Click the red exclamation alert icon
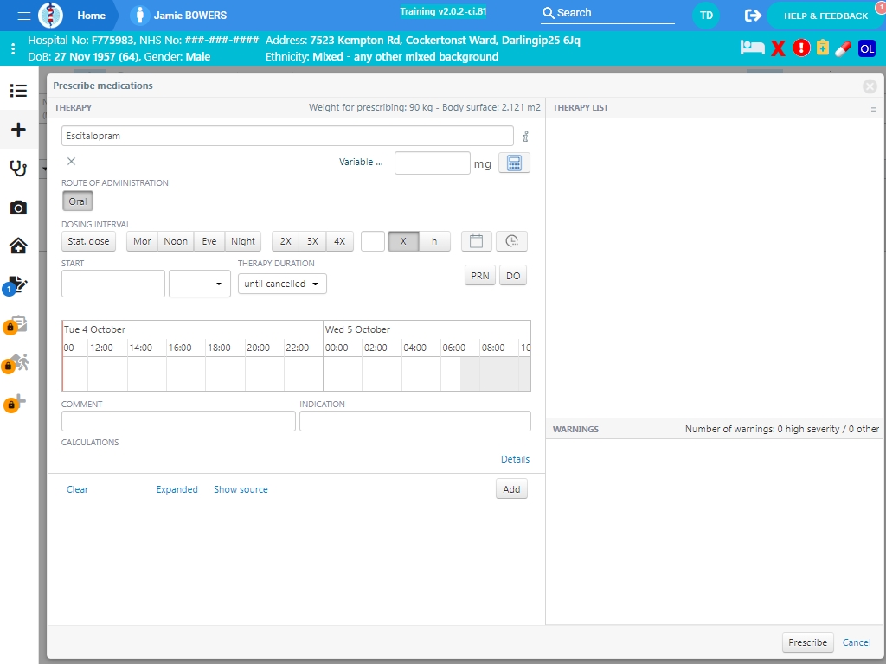Viewport: 886px width, 664px height. (x=801, y=48)
